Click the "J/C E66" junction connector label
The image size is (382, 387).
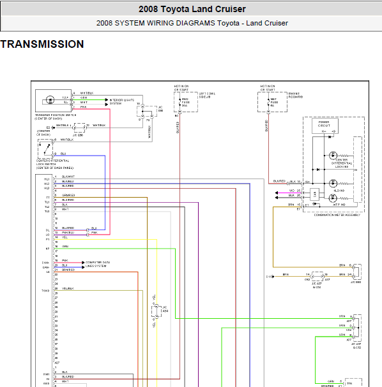pyautogui.click(x=78, y=135)
